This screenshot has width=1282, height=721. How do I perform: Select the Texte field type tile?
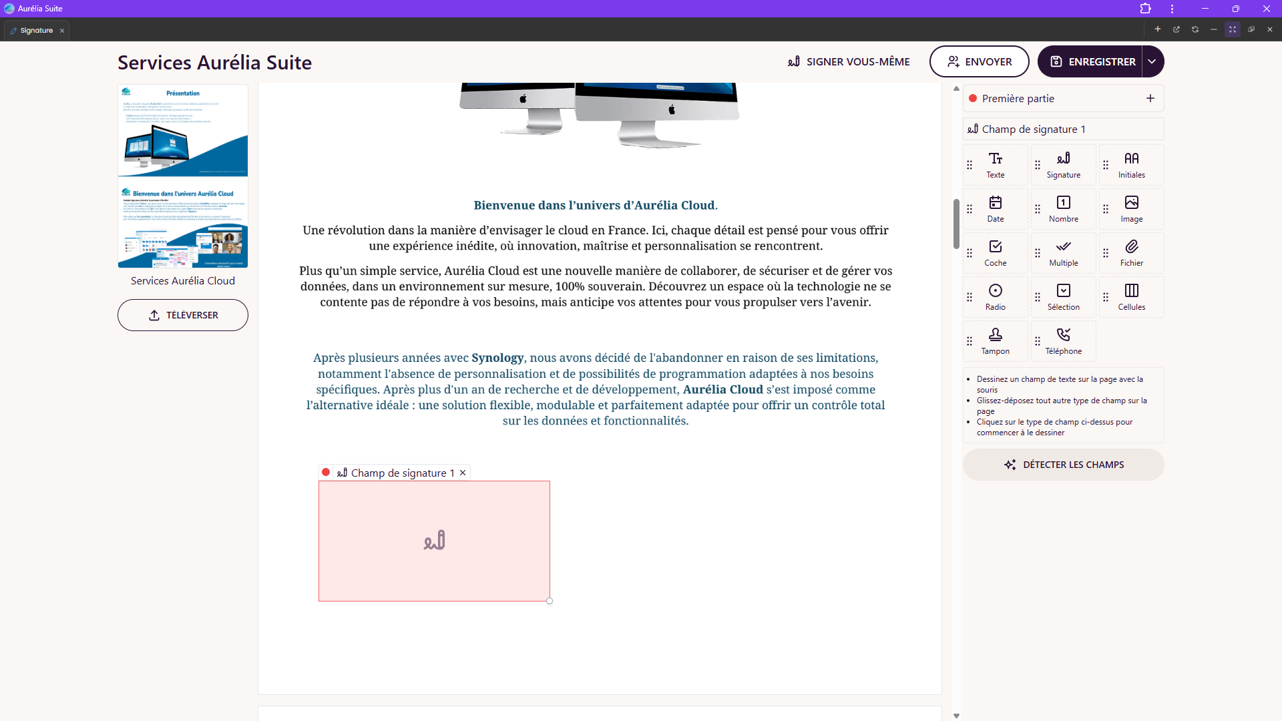(996, 165)
